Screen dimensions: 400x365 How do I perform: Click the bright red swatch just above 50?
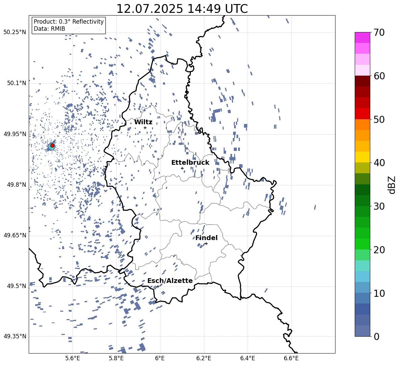(x=362, y=114)
